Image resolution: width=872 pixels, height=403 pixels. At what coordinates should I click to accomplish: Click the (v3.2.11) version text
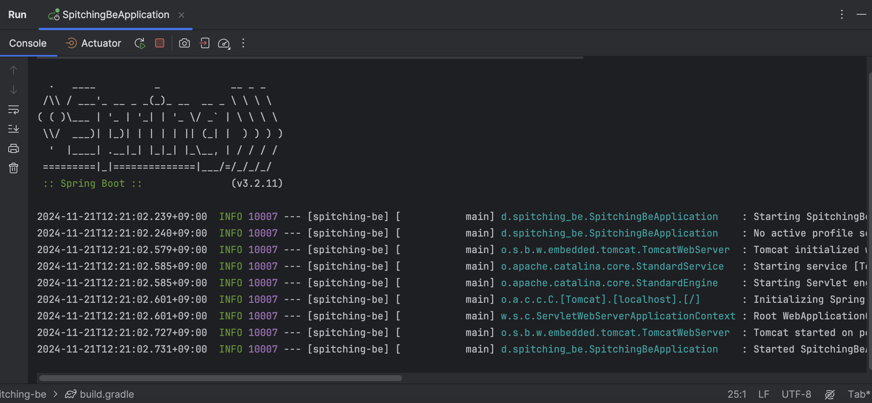(x=257, y=183)
